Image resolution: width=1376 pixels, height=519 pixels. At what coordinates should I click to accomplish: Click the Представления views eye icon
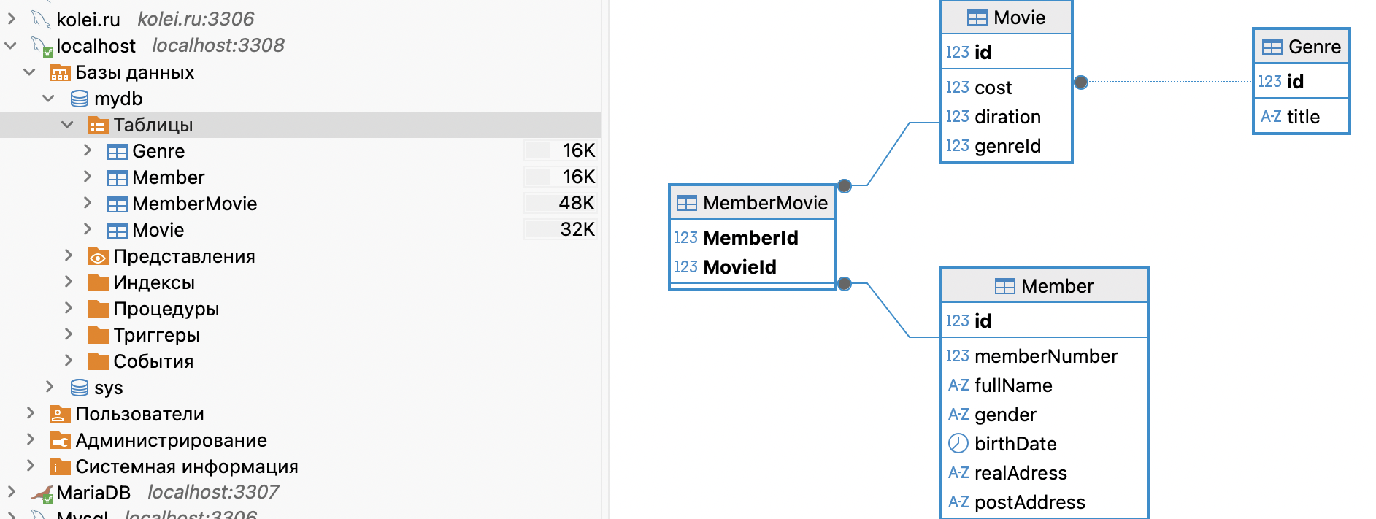(98, 256)
